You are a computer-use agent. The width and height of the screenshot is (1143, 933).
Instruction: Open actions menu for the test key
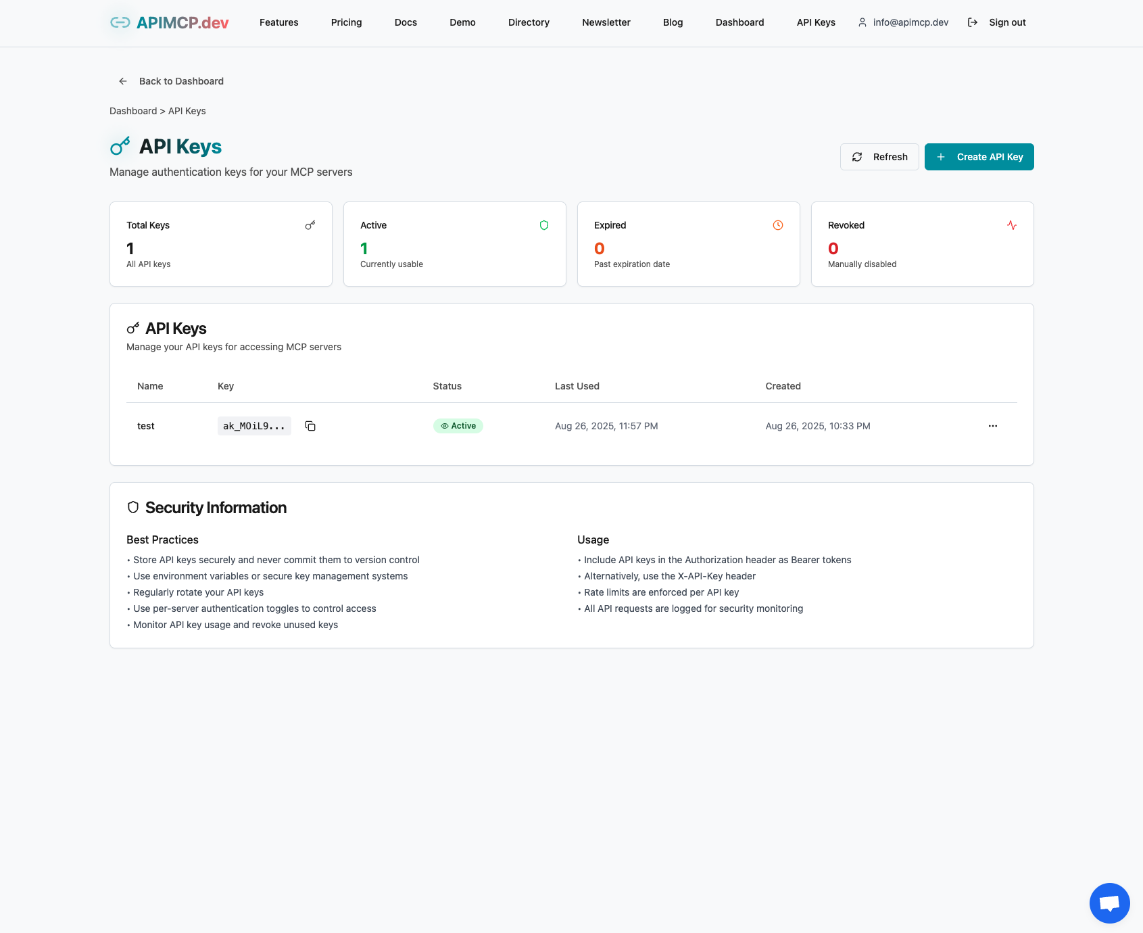992,426
